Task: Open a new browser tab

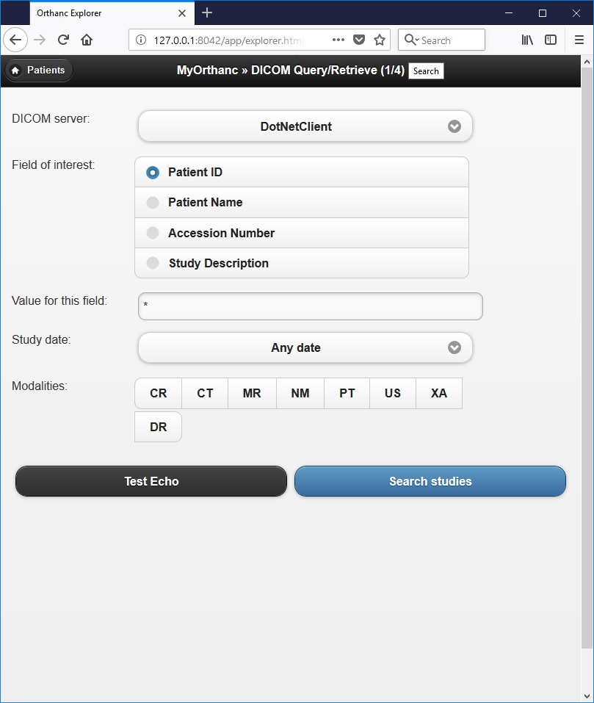Action: [207, 12]
